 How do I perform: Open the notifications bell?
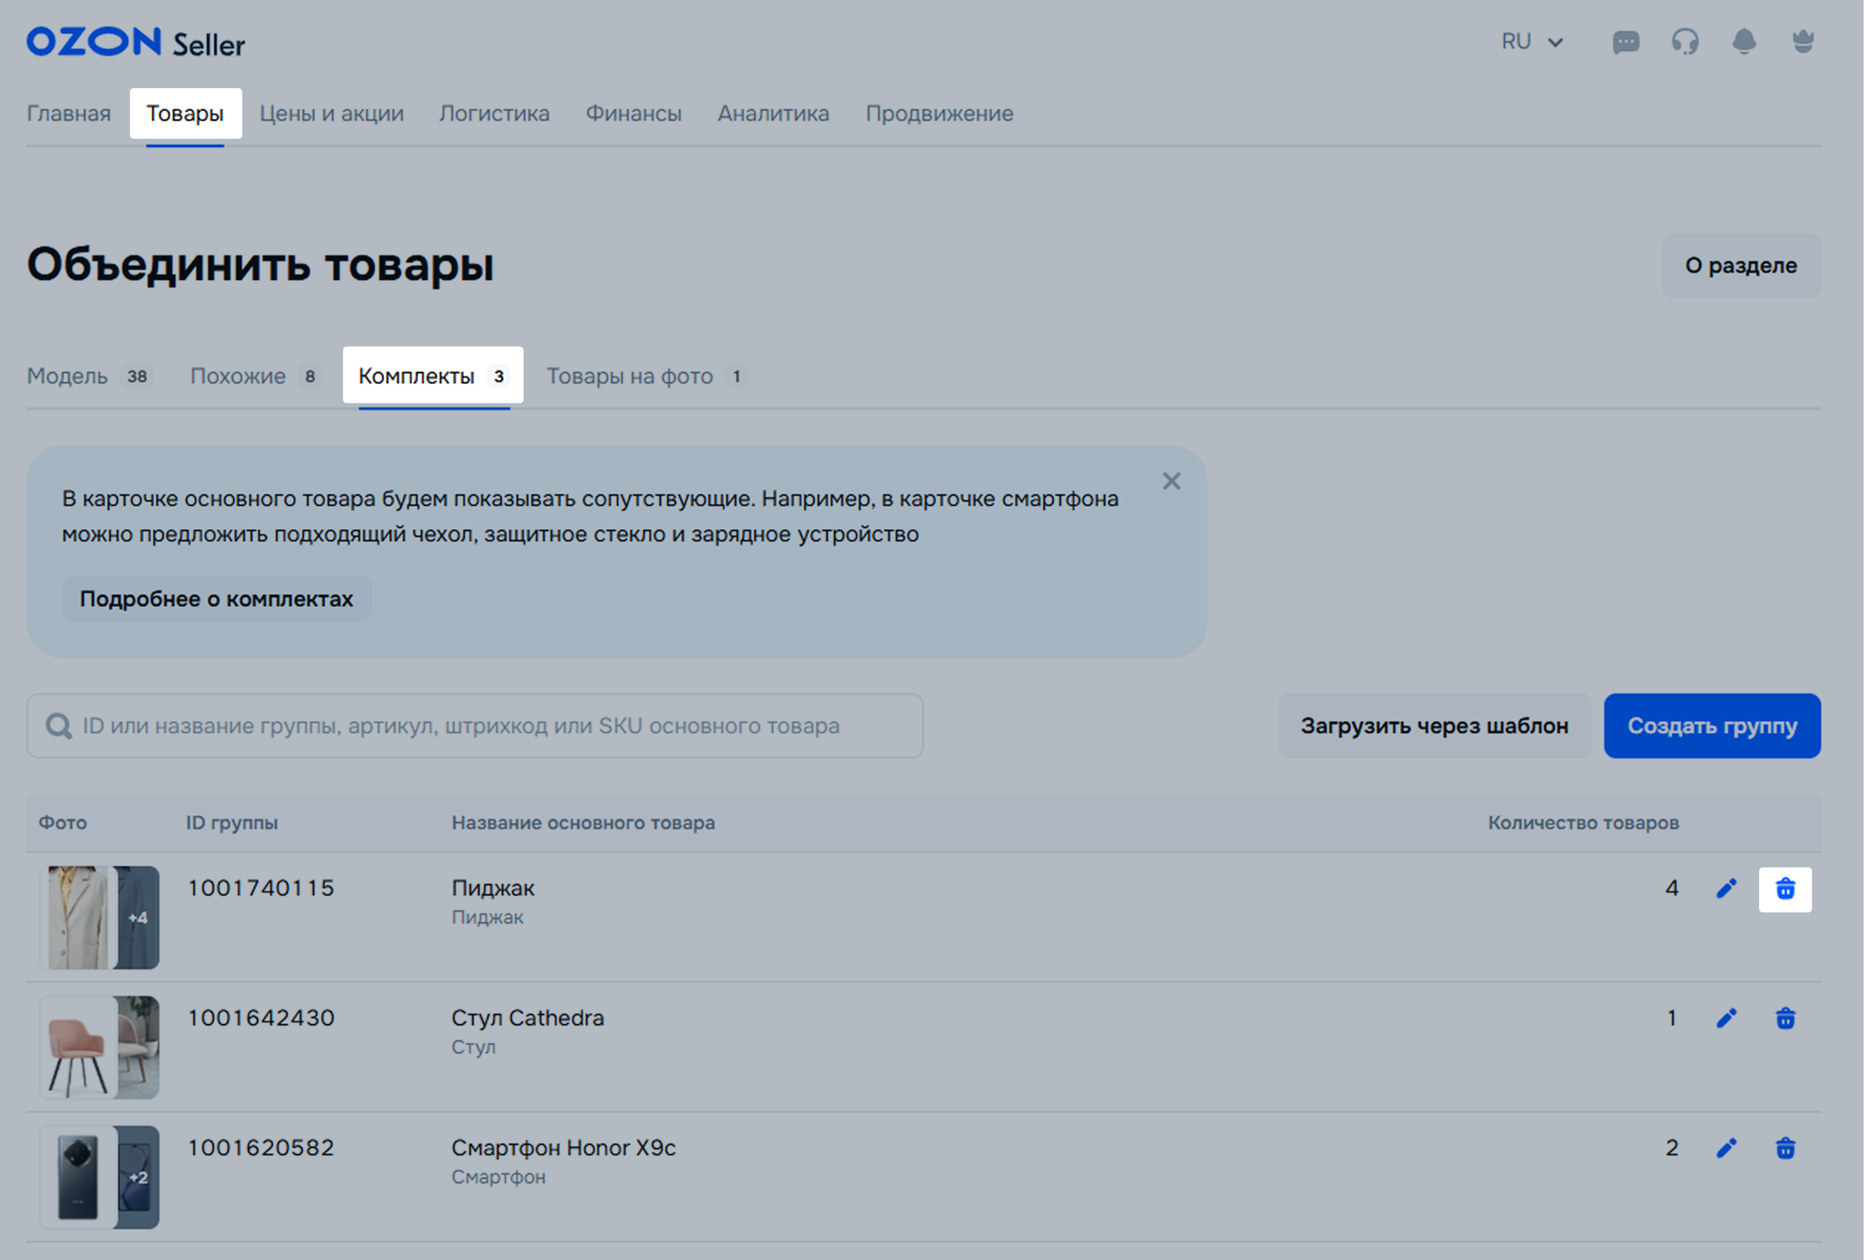click(1744, 42)
